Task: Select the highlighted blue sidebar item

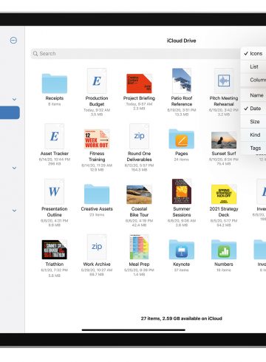Action: [10, 112]
